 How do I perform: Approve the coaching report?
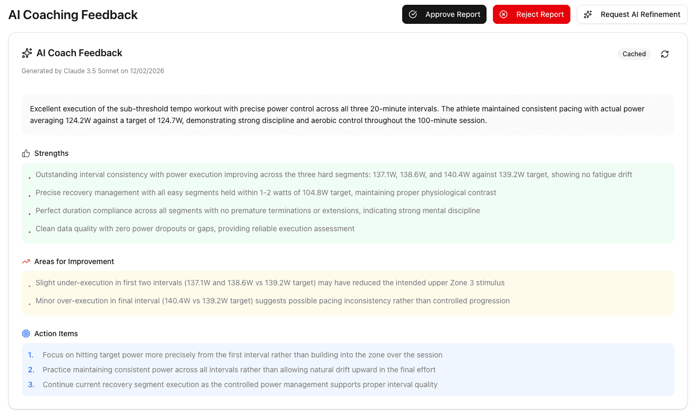pos(444,14)
